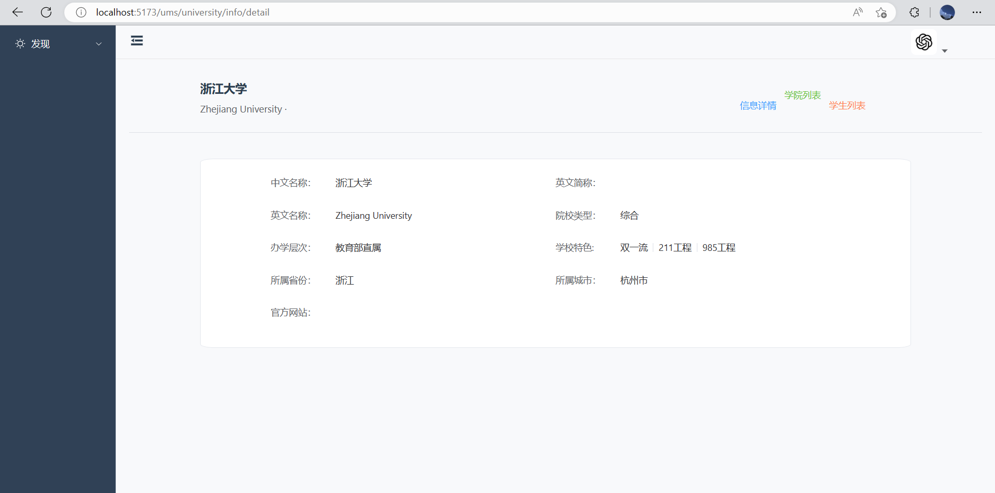Click the sun icon beside 发现
The height and width of the screenshot is (493, 995).
point(20,44)
